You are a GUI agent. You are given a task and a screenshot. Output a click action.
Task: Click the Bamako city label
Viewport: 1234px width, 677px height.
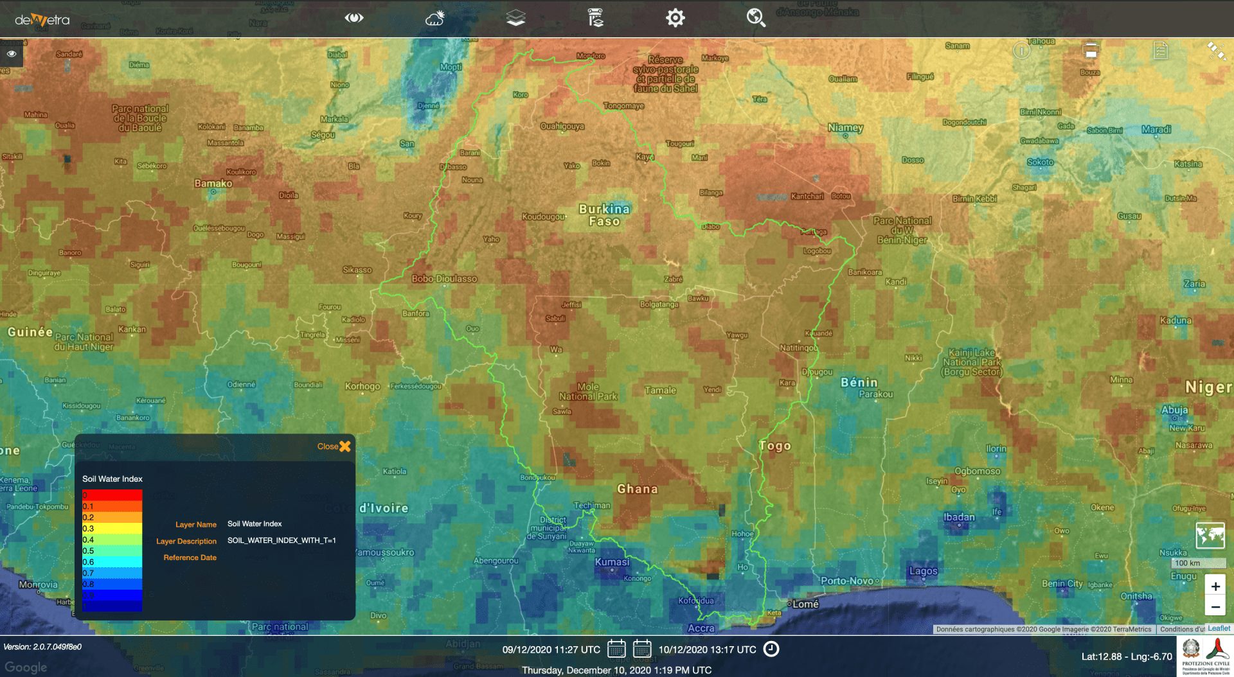(x=213, y=184)
